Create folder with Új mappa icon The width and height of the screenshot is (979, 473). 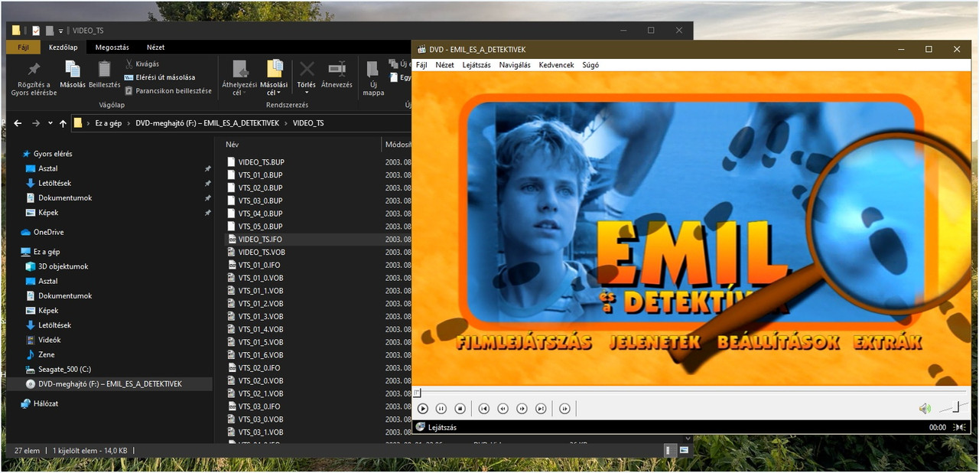tap(373, 69)
